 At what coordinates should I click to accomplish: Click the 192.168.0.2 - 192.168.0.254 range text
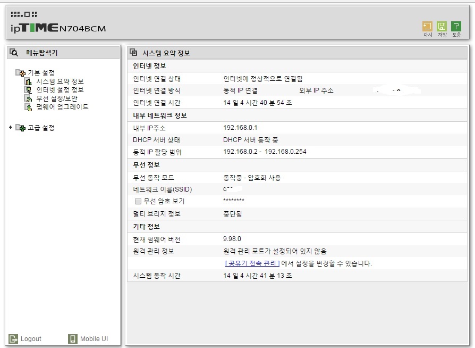(x=265, y=152)
